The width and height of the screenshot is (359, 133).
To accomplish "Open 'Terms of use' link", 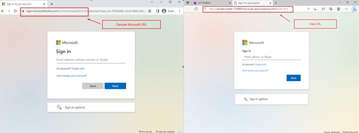I will pos(145,132).
